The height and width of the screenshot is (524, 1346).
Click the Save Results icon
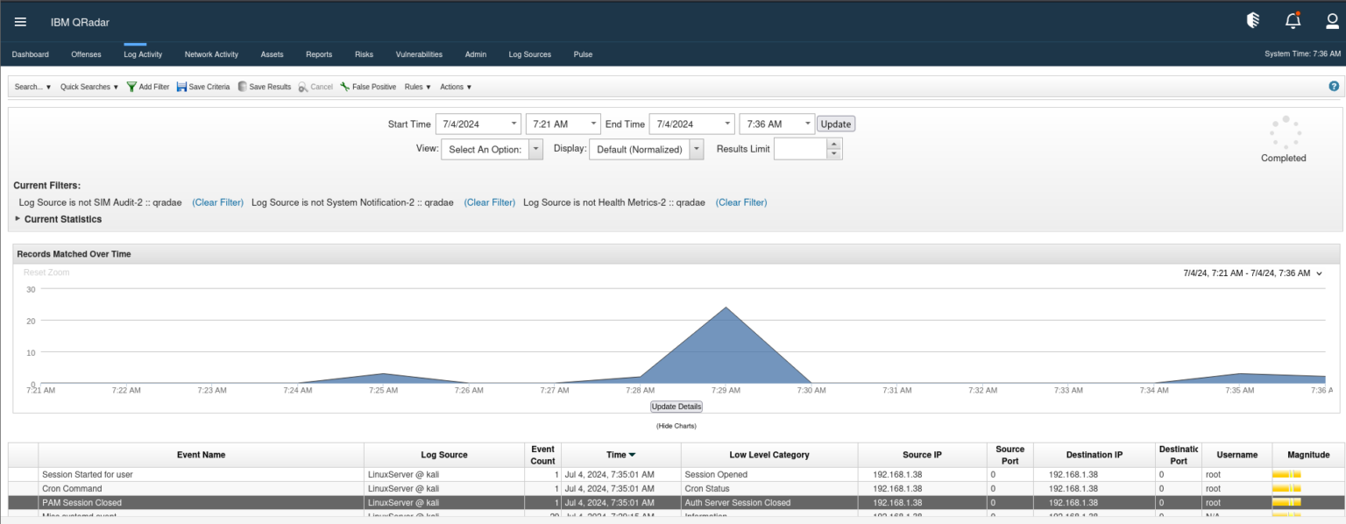pos(243,87)
